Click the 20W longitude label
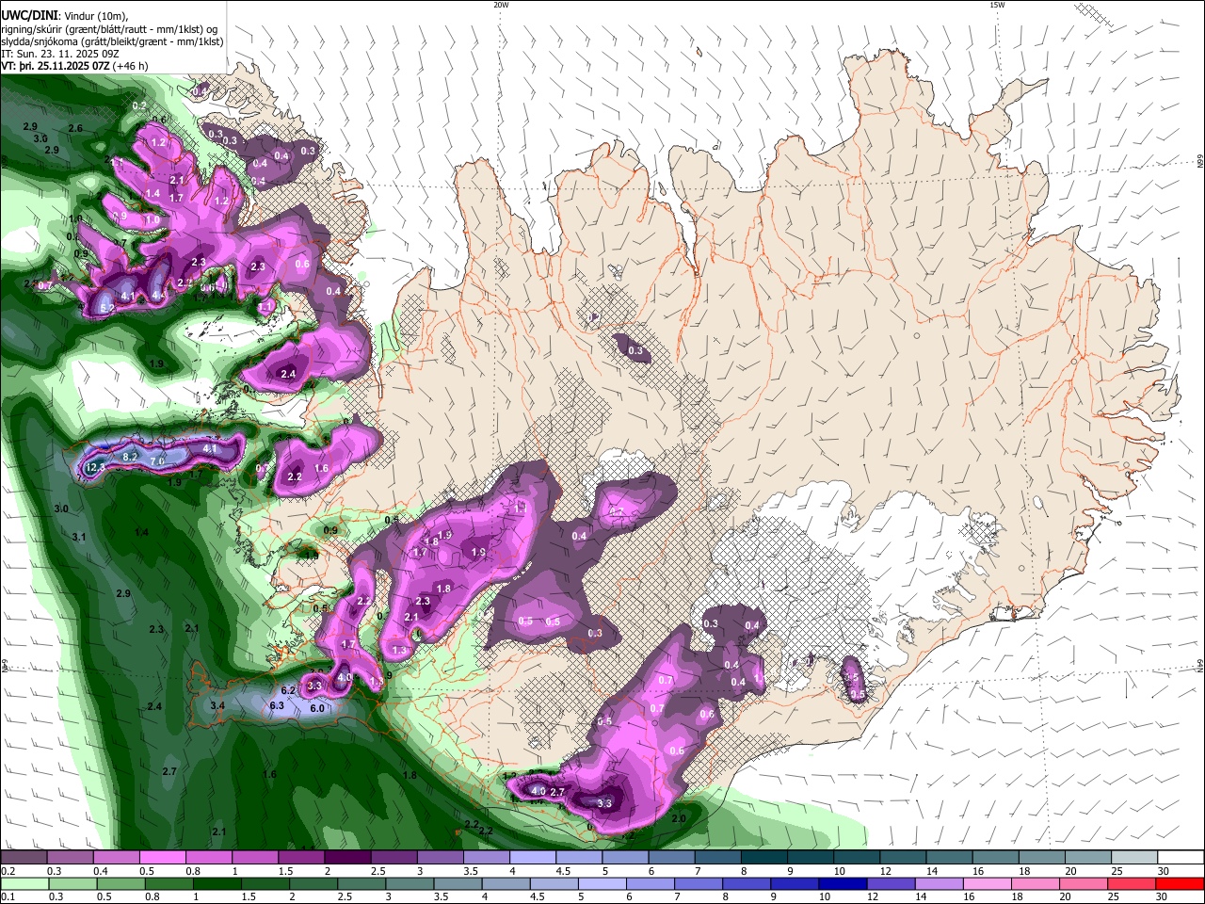Image resolution: width=1205 pixels, height=904 pixels. click(501, 5)
